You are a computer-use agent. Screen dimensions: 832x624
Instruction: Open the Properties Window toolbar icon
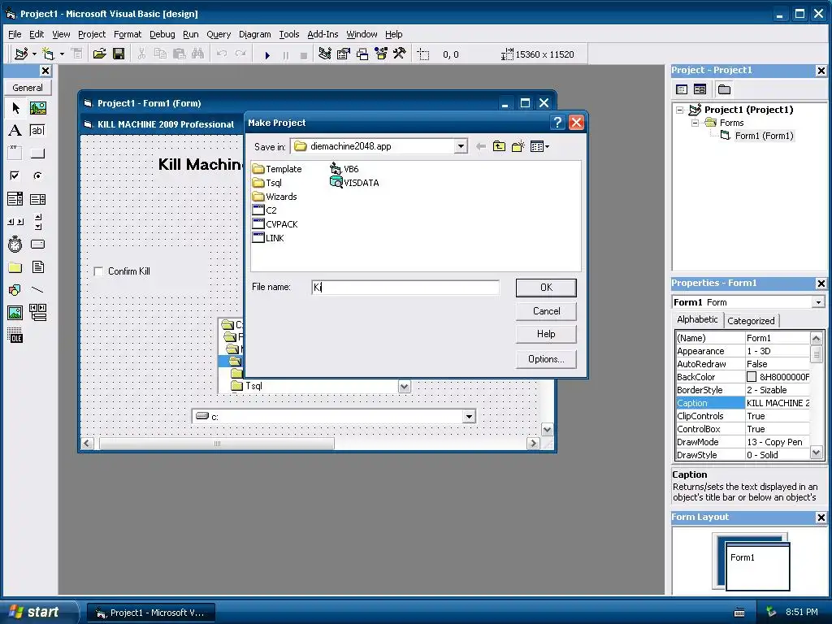(x=344, y=54)
